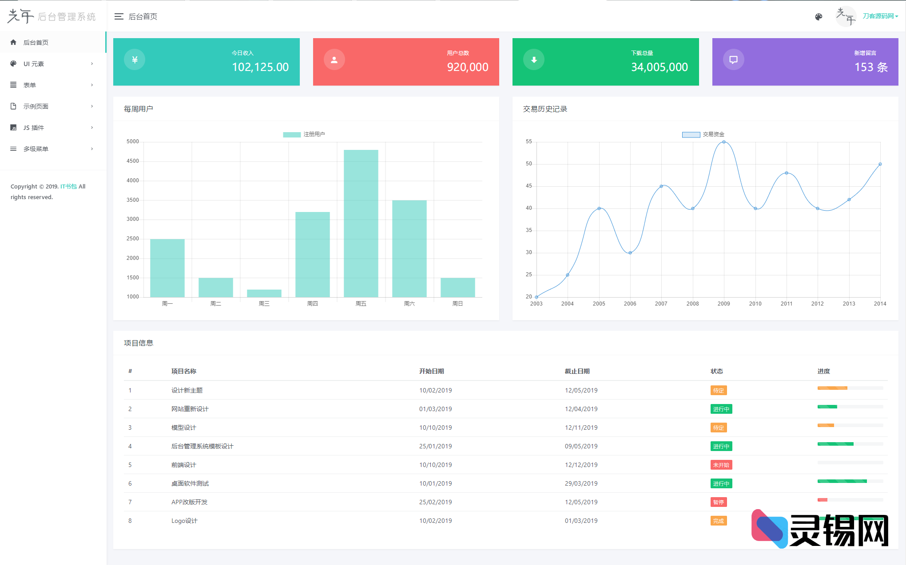Select 示例页面 in the sidebar menu
This screenshot has width=906, height=565.
pyautogui.click(x=36, y=106)
